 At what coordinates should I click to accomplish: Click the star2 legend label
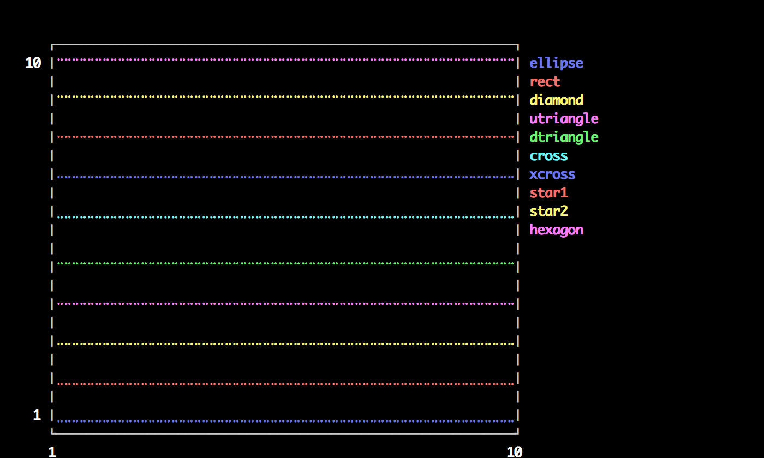[x=548, y=212]
